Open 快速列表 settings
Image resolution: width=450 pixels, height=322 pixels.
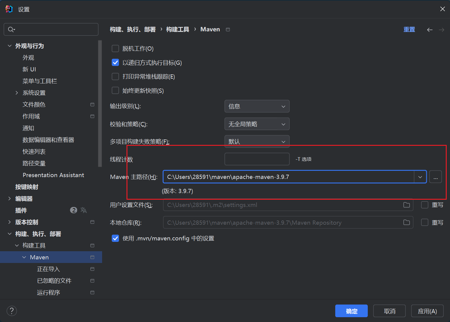click(x=34, y=152)
